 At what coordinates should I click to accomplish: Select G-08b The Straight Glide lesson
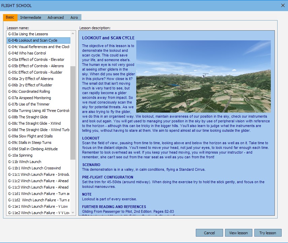pos(28,117)
